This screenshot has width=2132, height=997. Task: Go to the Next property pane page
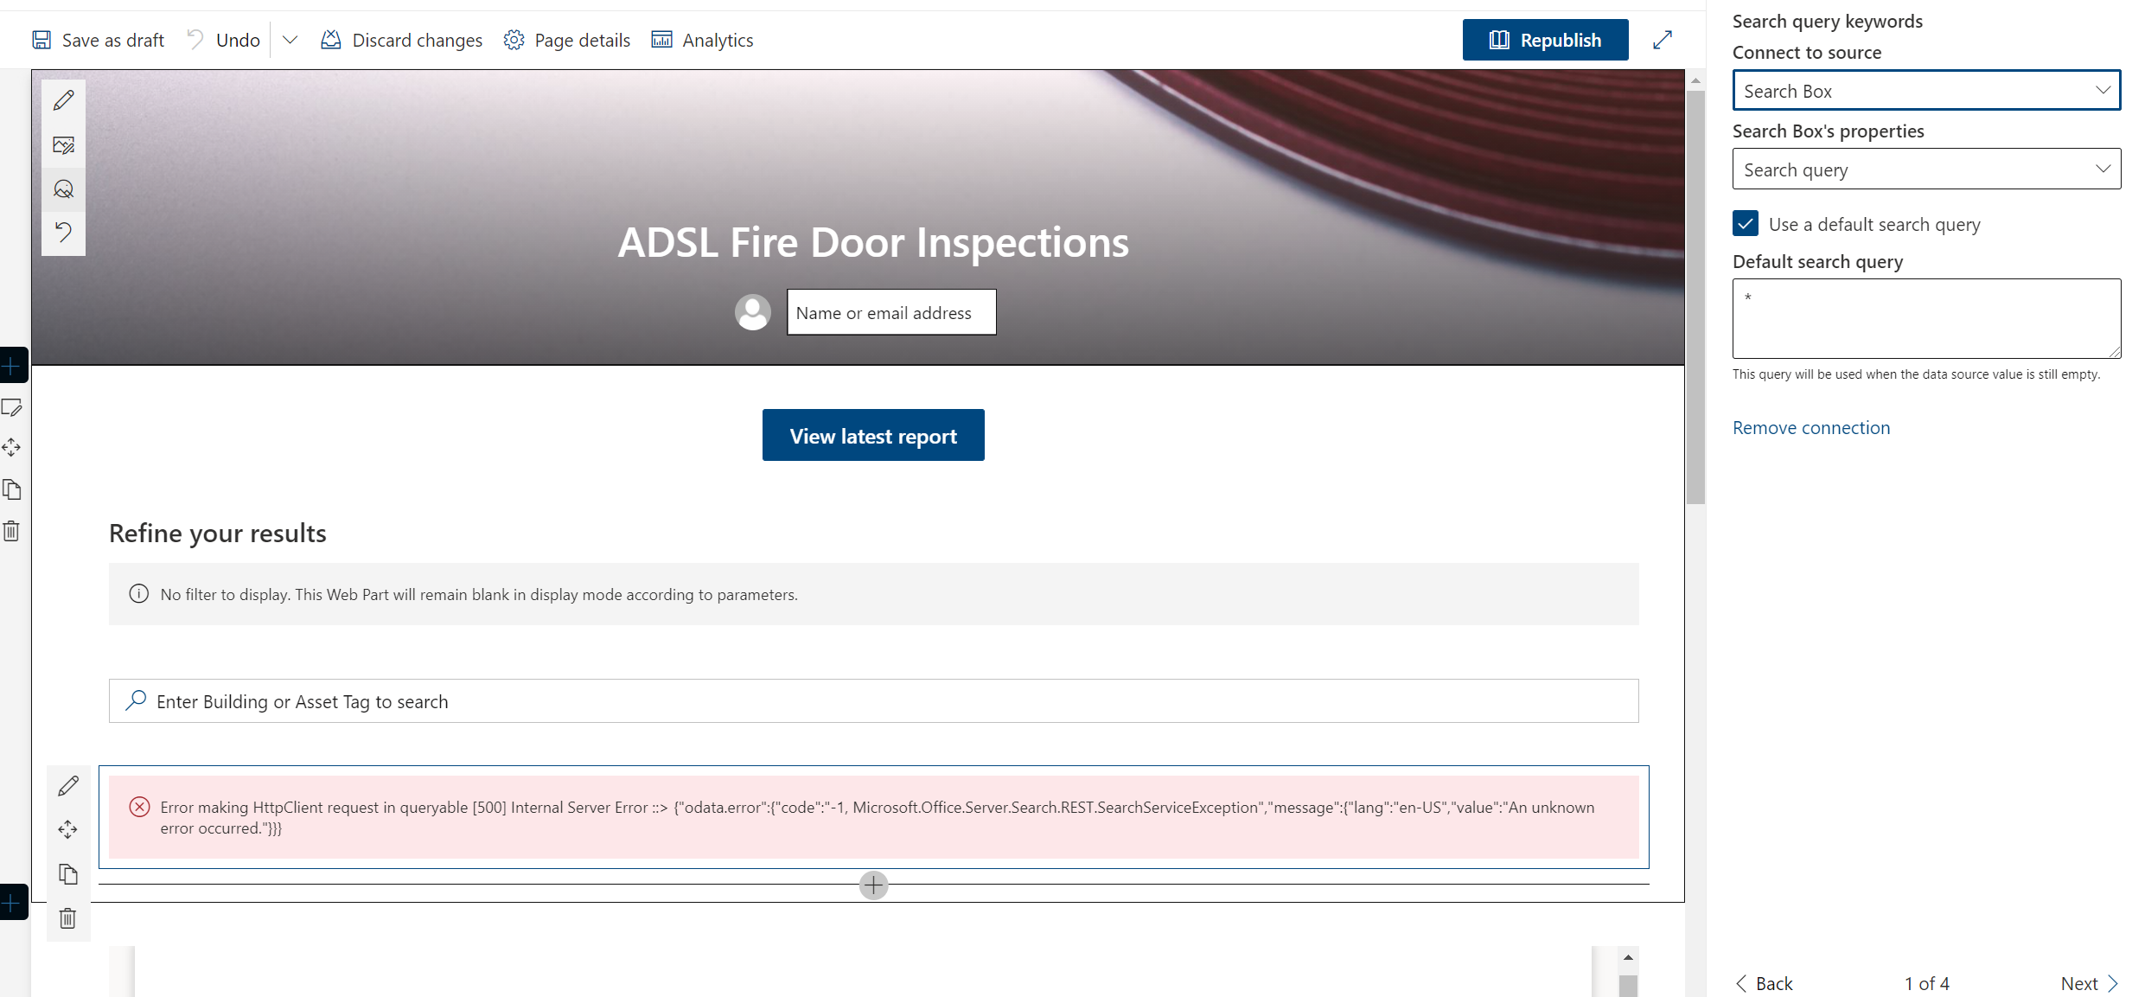tap(2086, 983)
